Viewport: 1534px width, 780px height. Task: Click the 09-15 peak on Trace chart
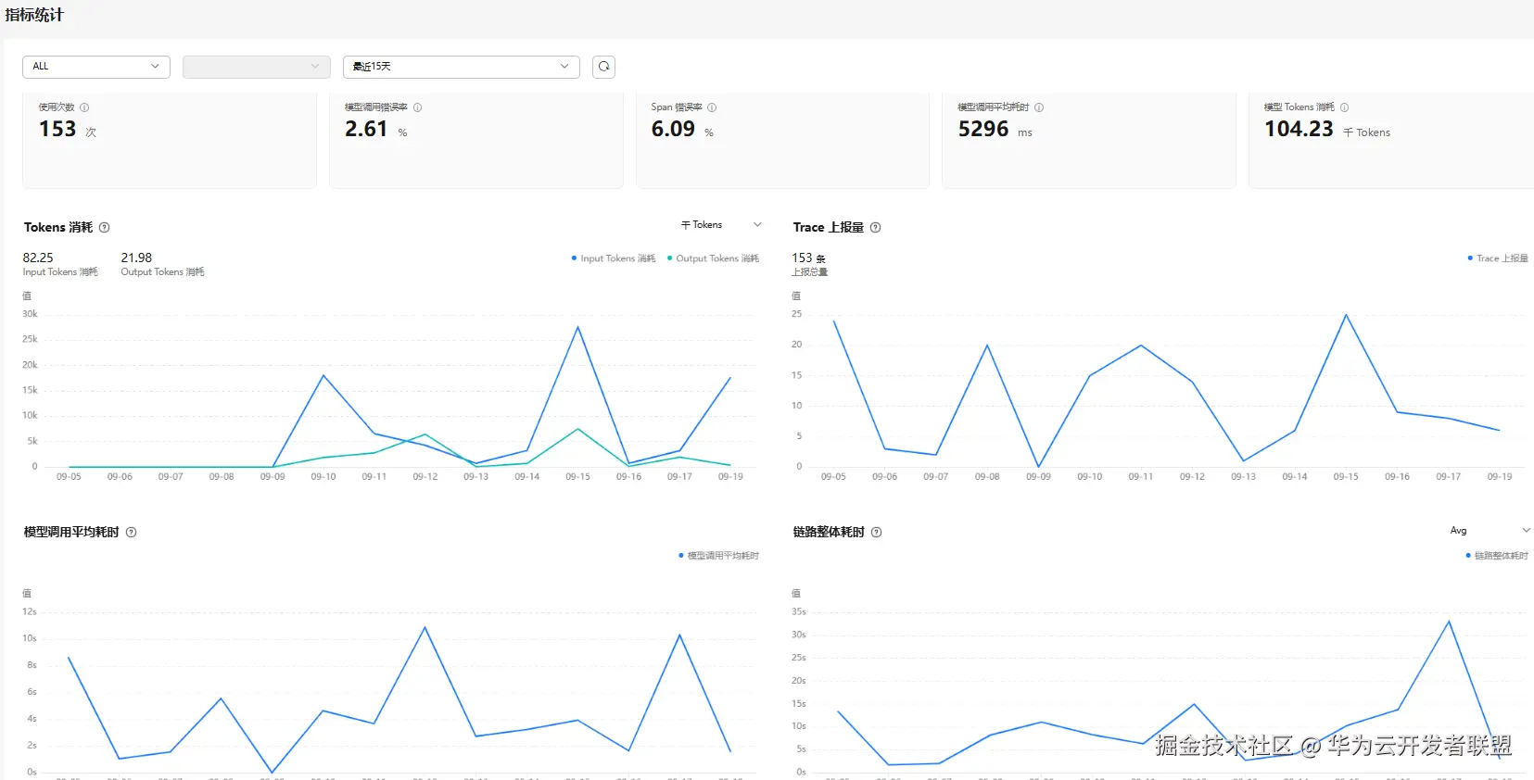click(1346, 315)
